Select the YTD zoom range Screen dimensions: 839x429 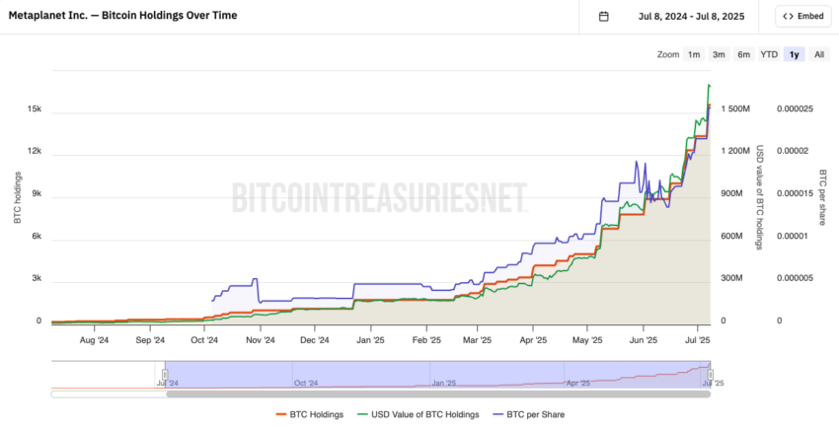tap(769, 54)
